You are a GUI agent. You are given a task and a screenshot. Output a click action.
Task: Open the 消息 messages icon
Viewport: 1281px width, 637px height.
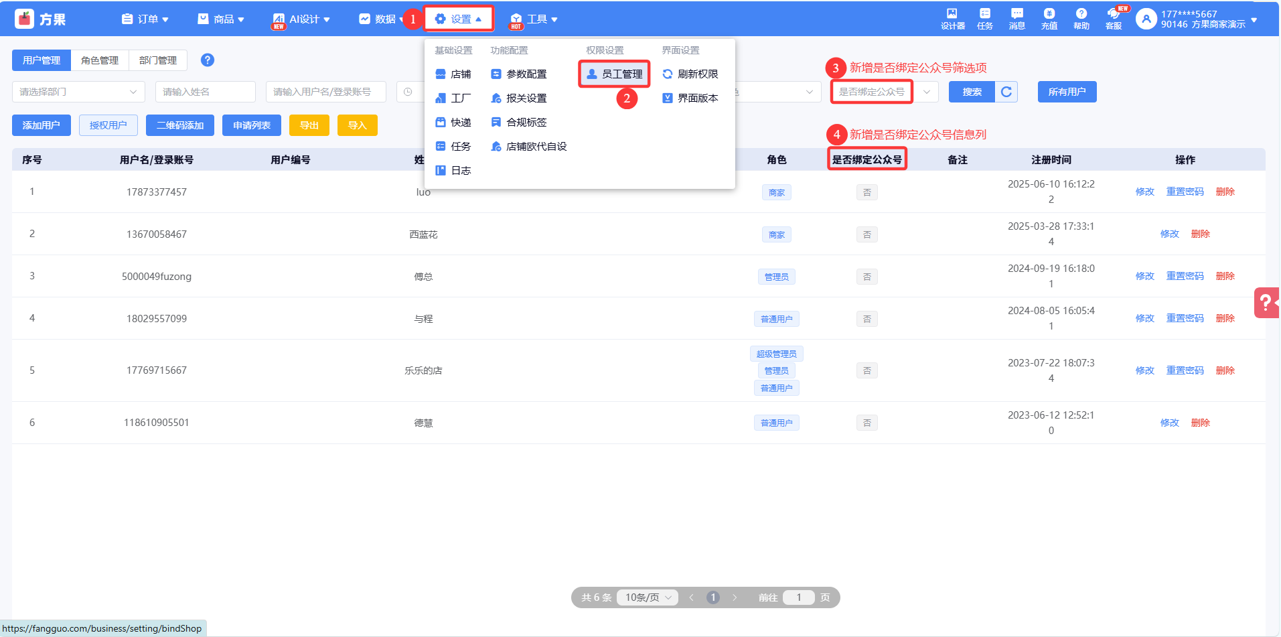click(x=1016, y=19)
